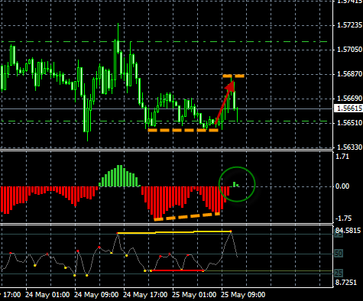Select the oscillator level 25 label

[339, 273]
